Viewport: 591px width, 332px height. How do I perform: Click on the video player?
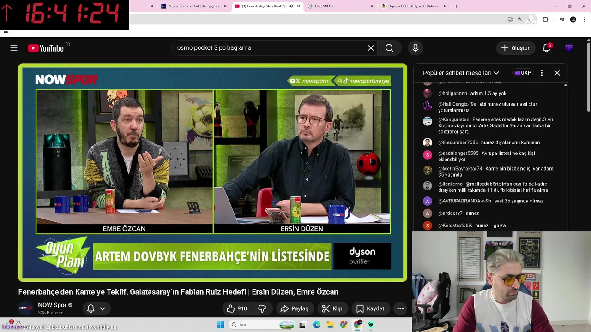[213, 172]
